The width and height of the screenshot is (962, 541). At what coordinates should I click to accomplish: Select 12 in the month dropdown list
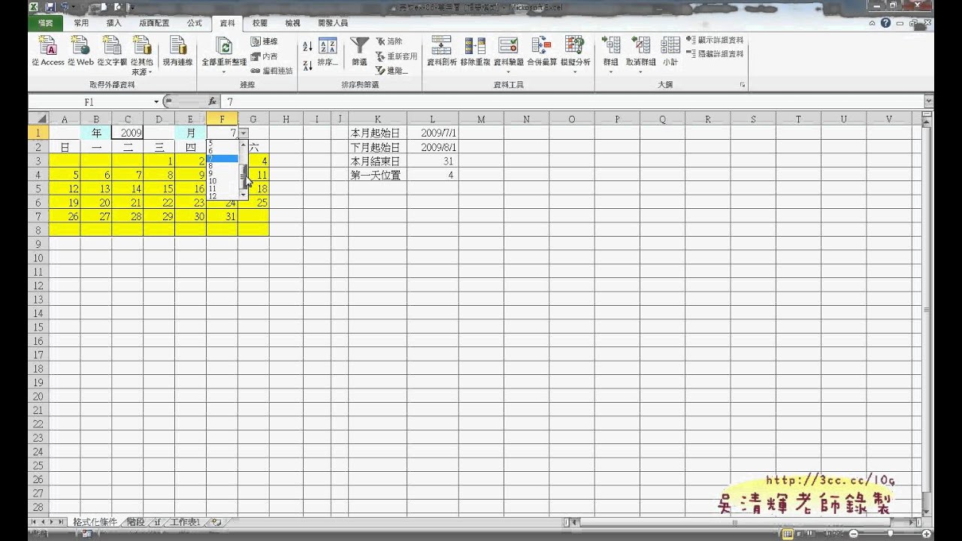(222, 196)
